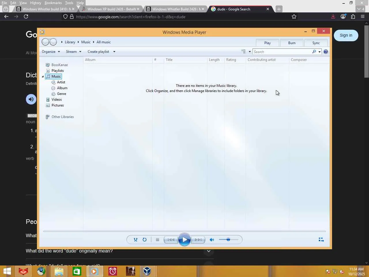Open Playlists in the navigation pane
Screen dimensions: 369x277
click(x=58, y=71)
